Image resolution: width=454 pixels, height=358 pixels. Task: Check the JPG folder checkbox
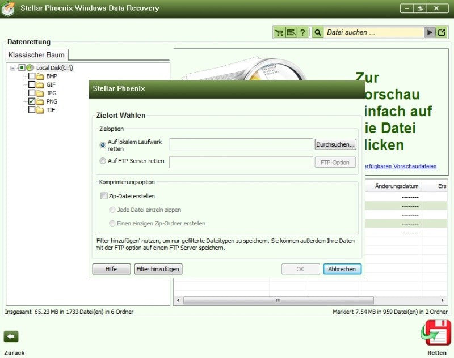32,93
